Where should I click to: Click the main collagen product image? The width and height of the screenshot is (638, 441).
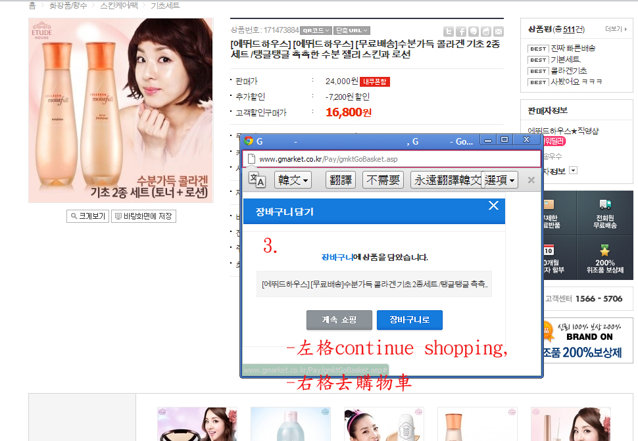tap(121, 110)
